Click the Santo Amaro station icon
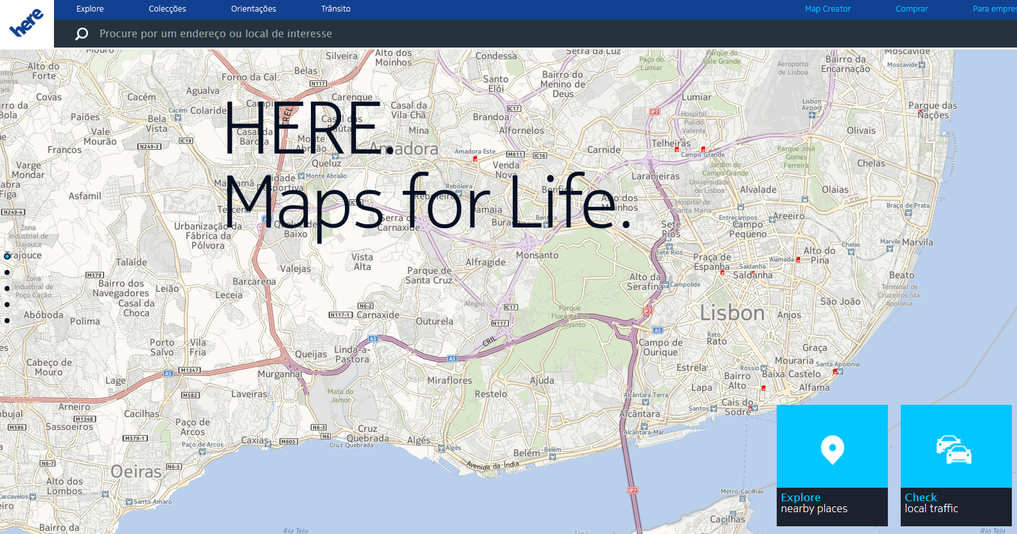1017x534 pixels. [x=129, y=502]
